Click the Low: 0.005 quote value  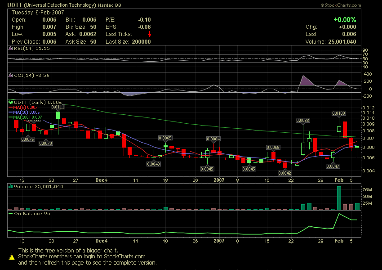click(x=49, y=34)
